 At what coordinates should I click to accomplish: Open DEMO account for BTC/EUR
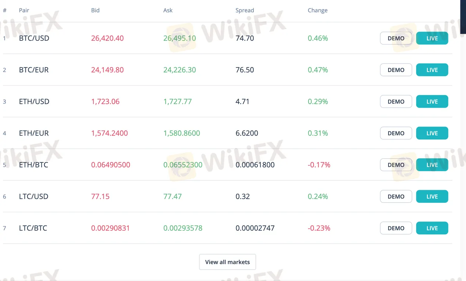pos(396,70)
